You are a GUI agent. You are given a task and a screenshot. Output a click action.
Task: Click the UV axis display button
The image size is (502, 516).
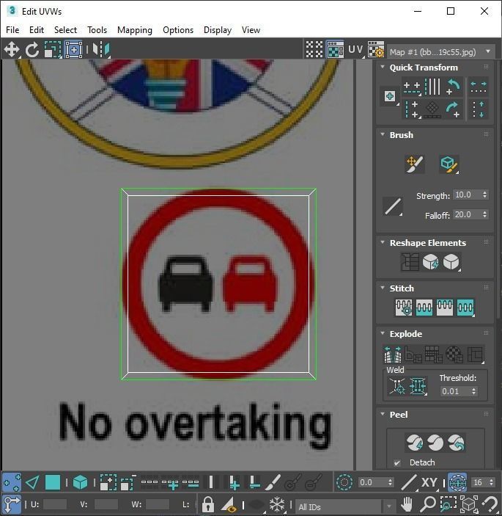click(x=356, y=49)
